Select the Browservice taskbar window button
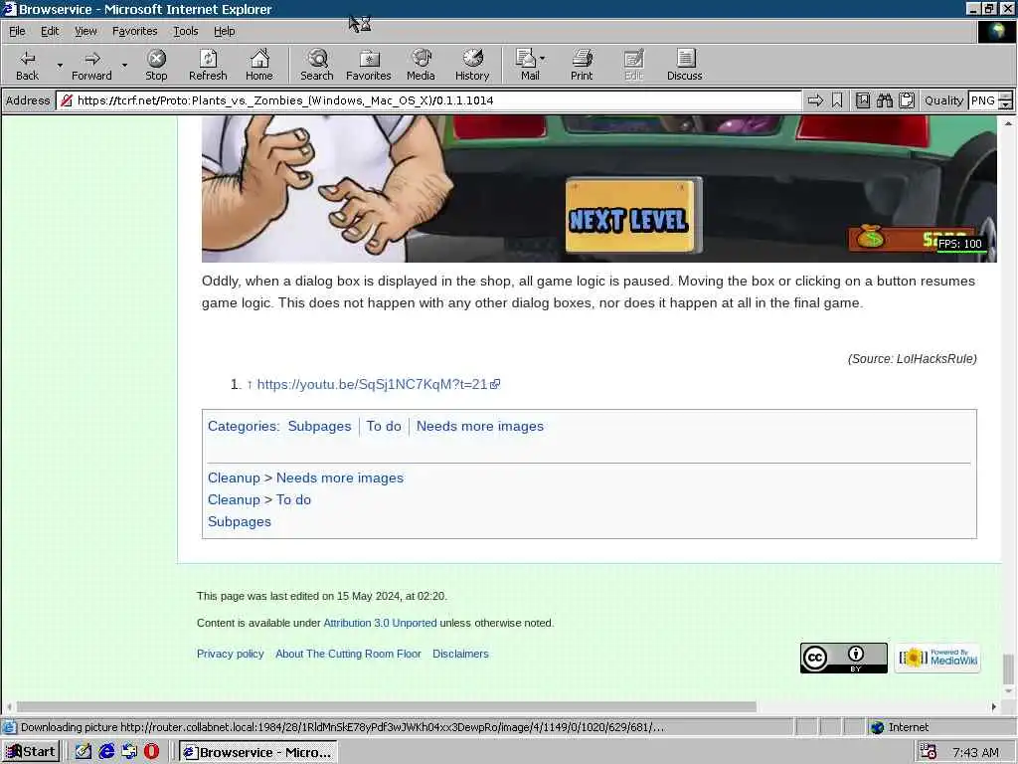Screen dimensions: 1018x764 click(x=257, y=752)
